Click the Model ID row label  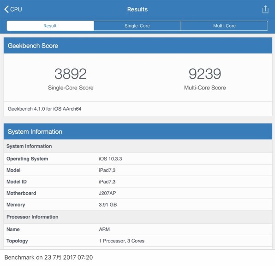(17, 182)
